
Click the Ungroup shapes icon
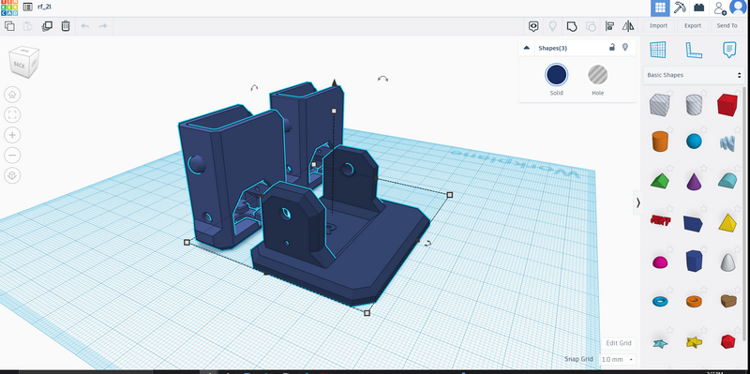(592, 26)
